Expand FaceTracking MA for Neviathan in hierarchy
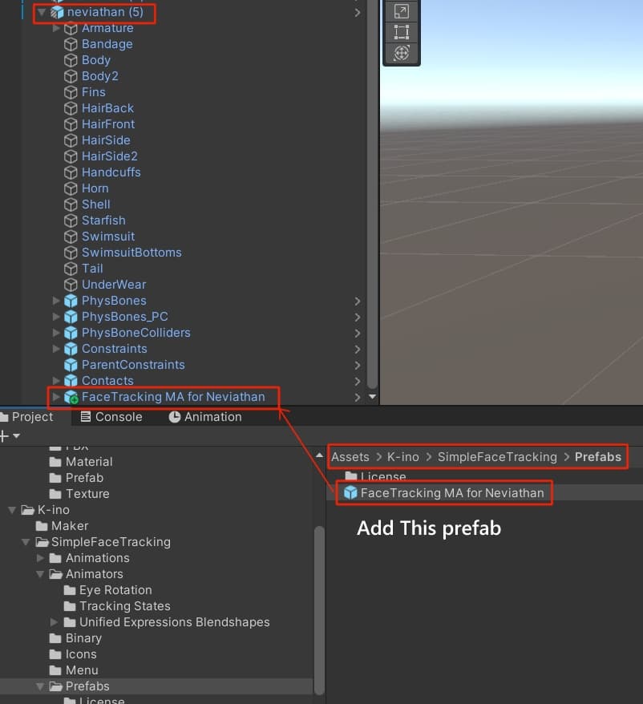643x704 pixels. pos(56,397)
